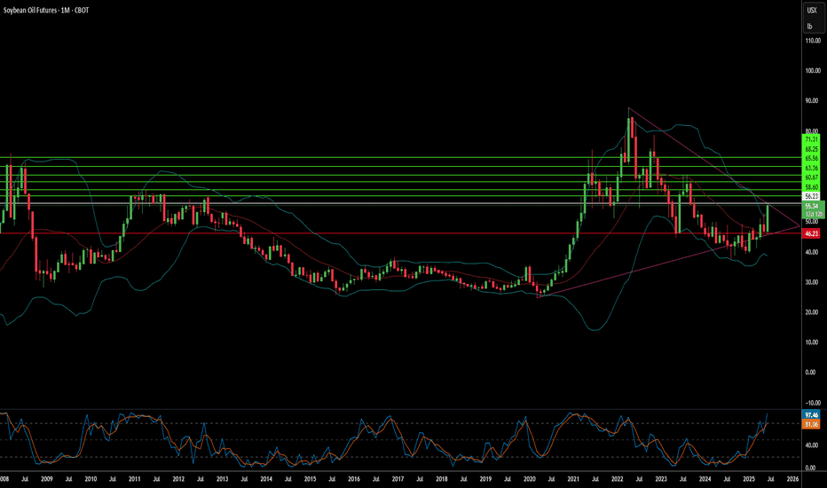Image resolution: width=827 pixels, height=488 pixels.
Task: Click the 2026 label on time axis
Action: (x=792, y=479)
